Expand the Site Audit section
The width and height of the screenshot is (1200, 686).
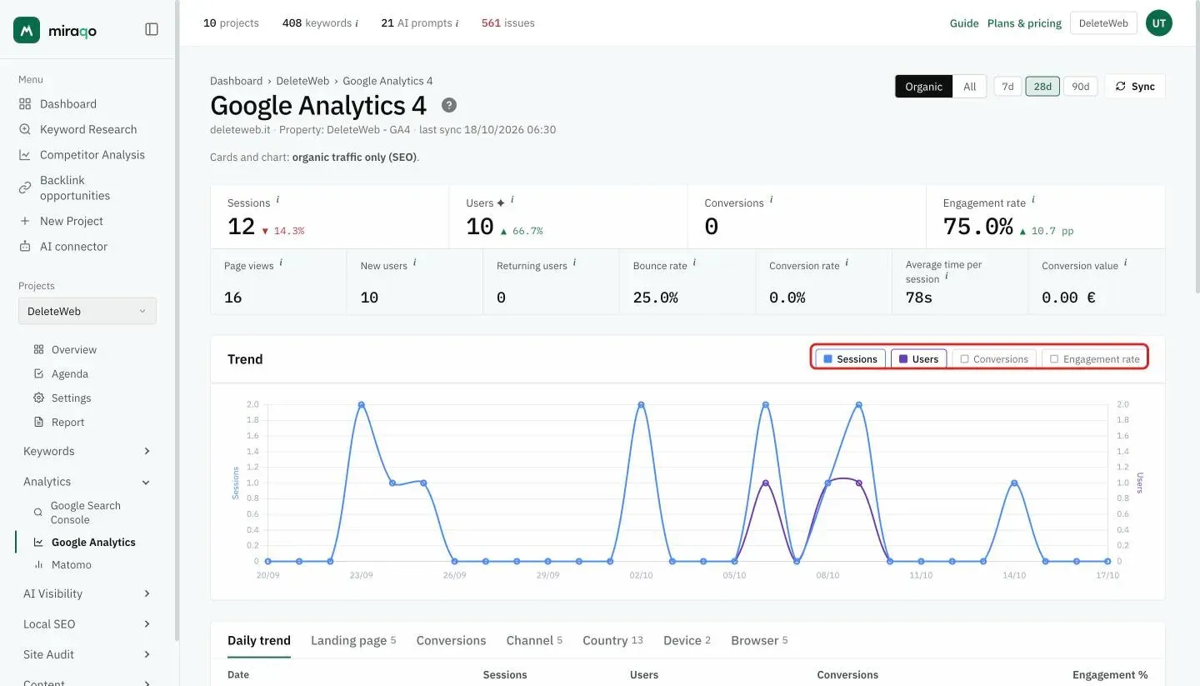(x=87, y=654)
